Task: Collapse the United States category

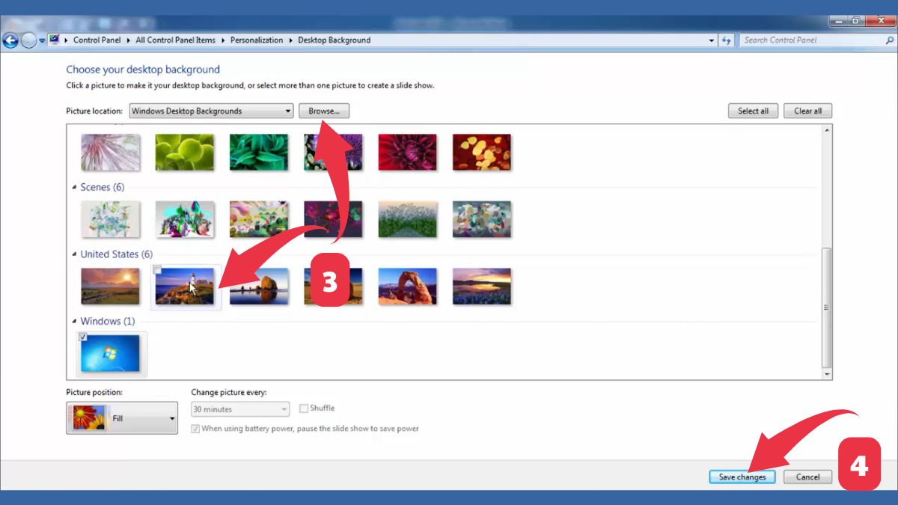Action: 75,254
